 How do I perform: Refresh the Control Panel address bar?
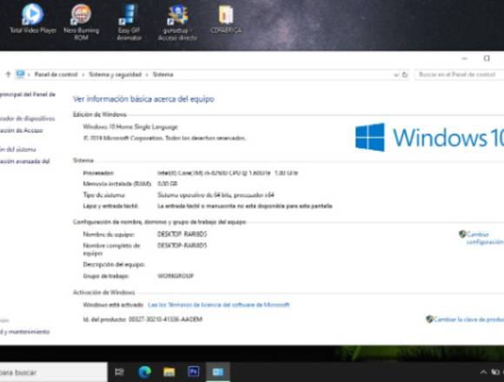click(x=405, y=75)
